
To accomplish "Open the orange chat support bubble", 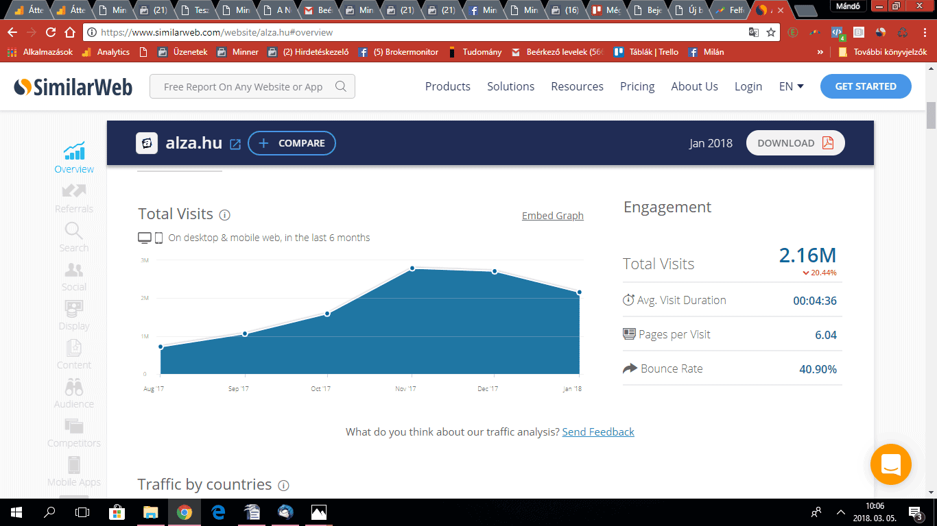I will pos(890,465).
